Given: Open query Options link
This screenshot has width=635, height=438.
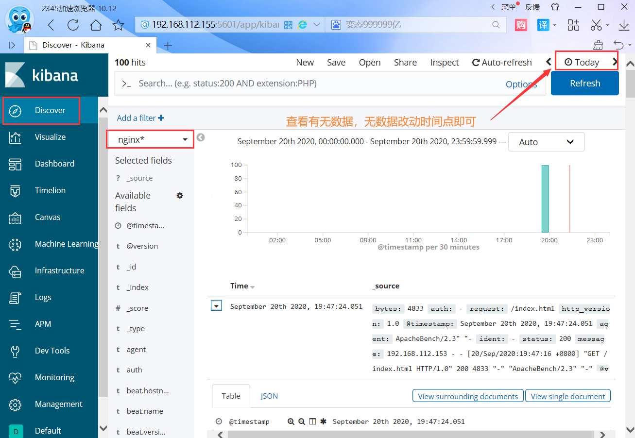Looking at the screenshot, I should pos(521,84).
